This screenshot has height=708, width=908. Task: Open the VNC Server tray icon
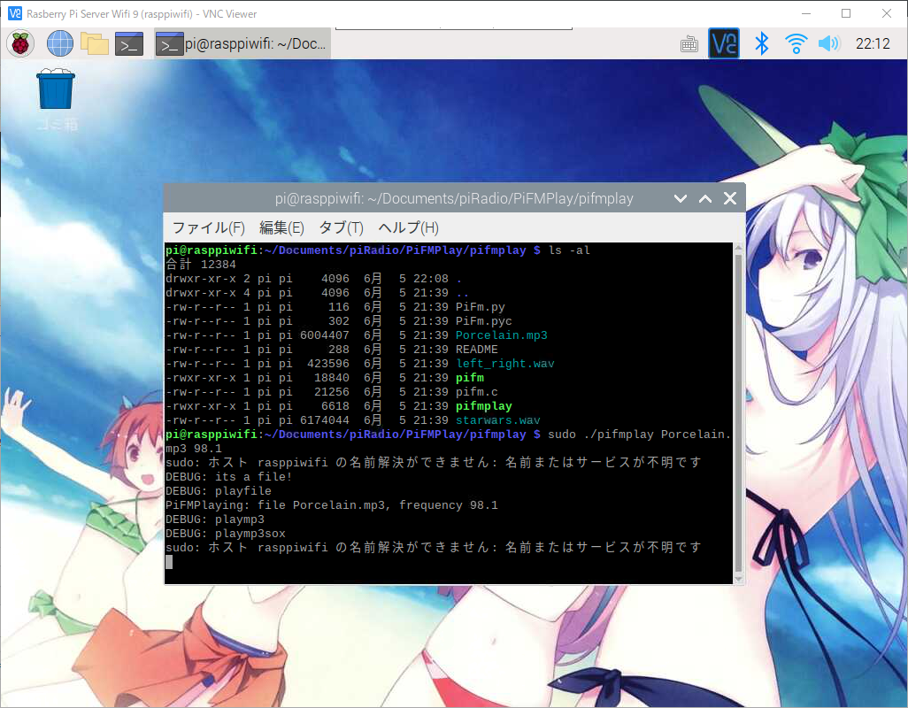(724, 43)
